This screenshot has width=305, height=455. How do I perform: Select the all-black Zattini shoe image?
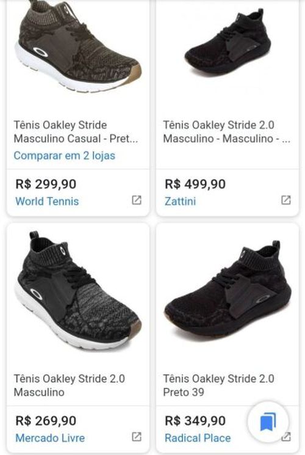click(228, 43)
